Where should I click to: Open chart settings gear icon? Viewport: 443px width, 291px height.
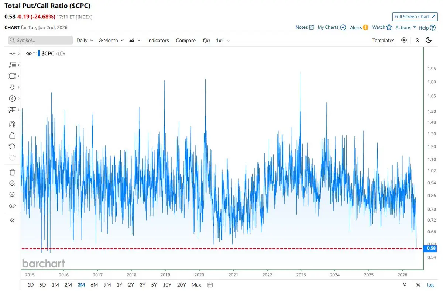tap(404, 40)
